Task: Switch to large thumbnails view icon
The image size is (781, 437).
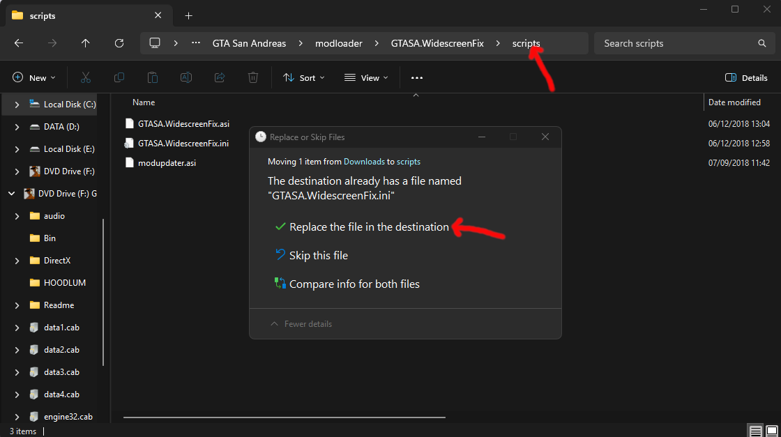Action: pyautogui.click(x=772, y=431)
